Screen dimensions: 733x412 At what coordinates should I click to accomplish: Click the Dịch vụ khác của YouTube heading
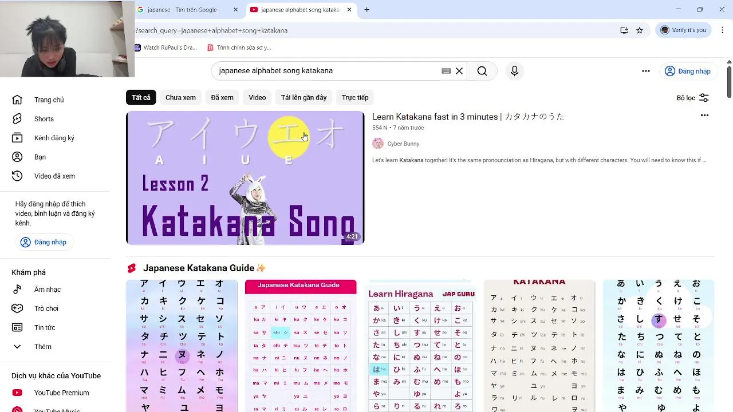click(56, 376)
